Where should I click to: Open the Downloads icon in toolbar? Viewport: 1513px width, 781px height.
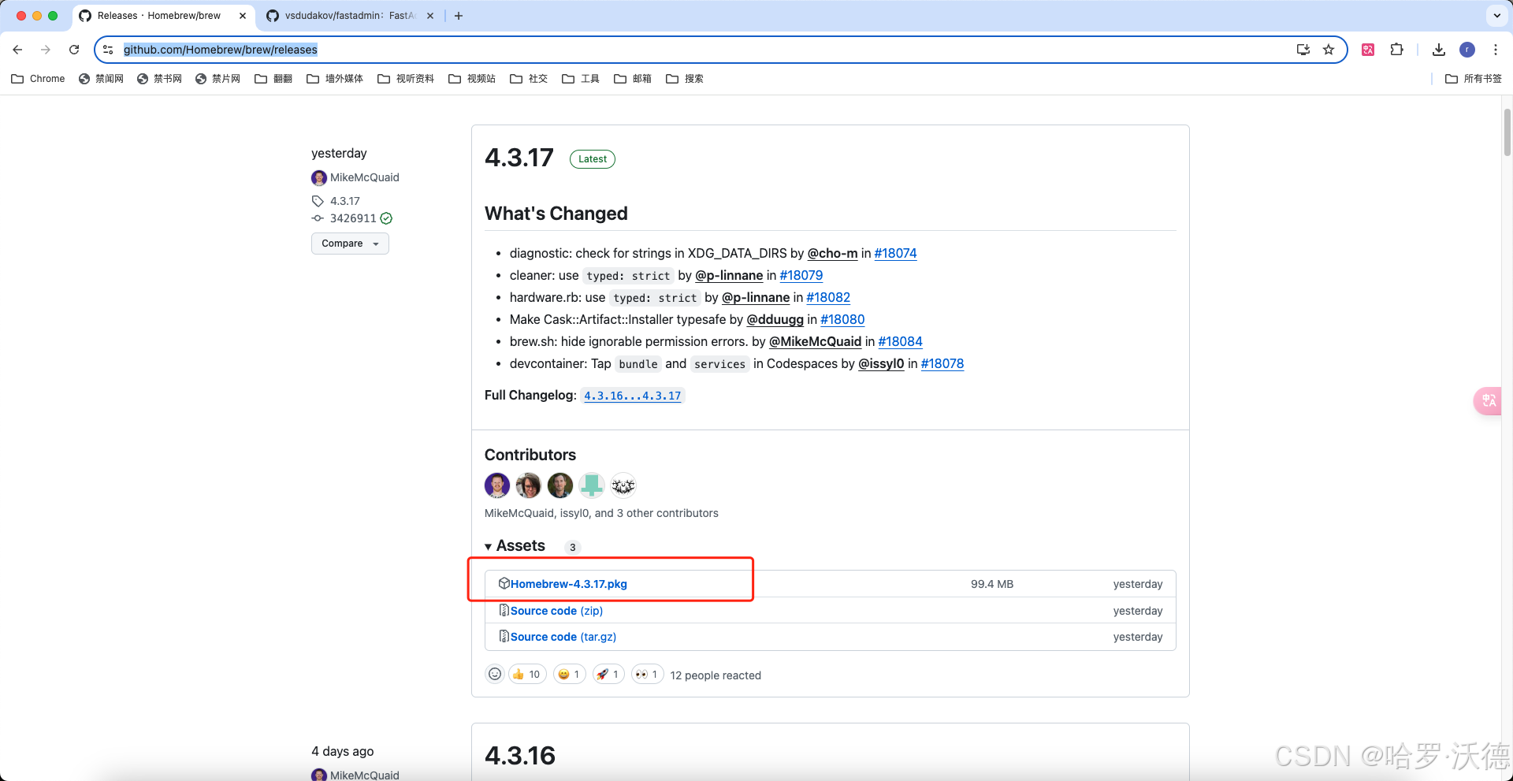pos(1439,50)
